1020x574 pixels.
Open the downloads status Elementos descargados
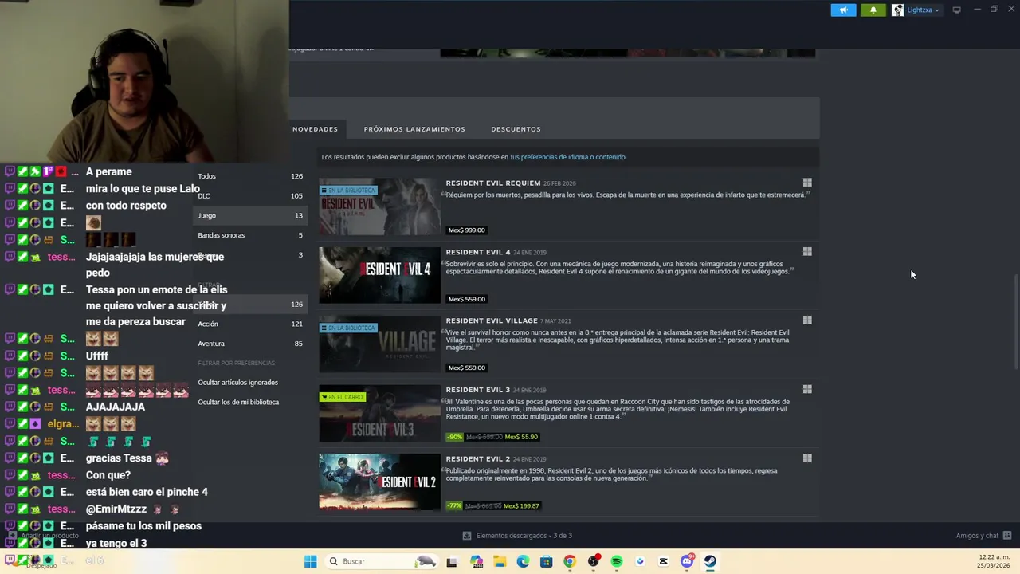pyautogui.click(x=524, y=536)
